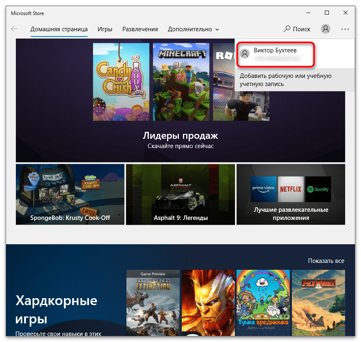Switch to Домашняя страница tab
Image resolution: width=361 pixels, height=342 pixels.
(x=59, y=29)
